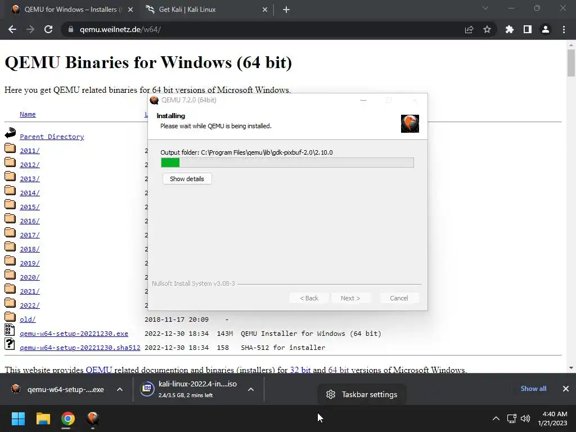Click the old/ folder icon
The image size is (576, 432).
click(x=10, y=317)
